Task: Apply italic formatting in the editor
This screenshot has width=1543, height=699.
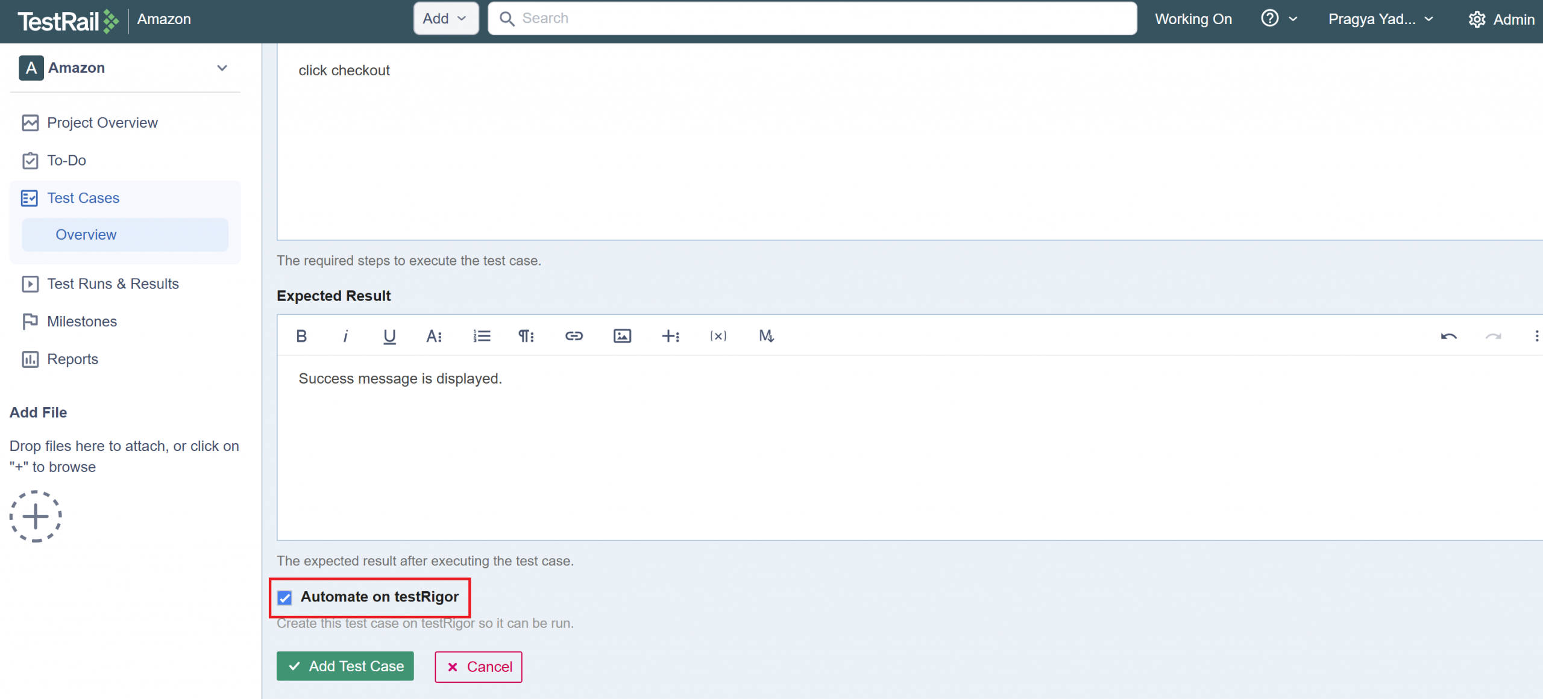Action: (x=345, y=336)
